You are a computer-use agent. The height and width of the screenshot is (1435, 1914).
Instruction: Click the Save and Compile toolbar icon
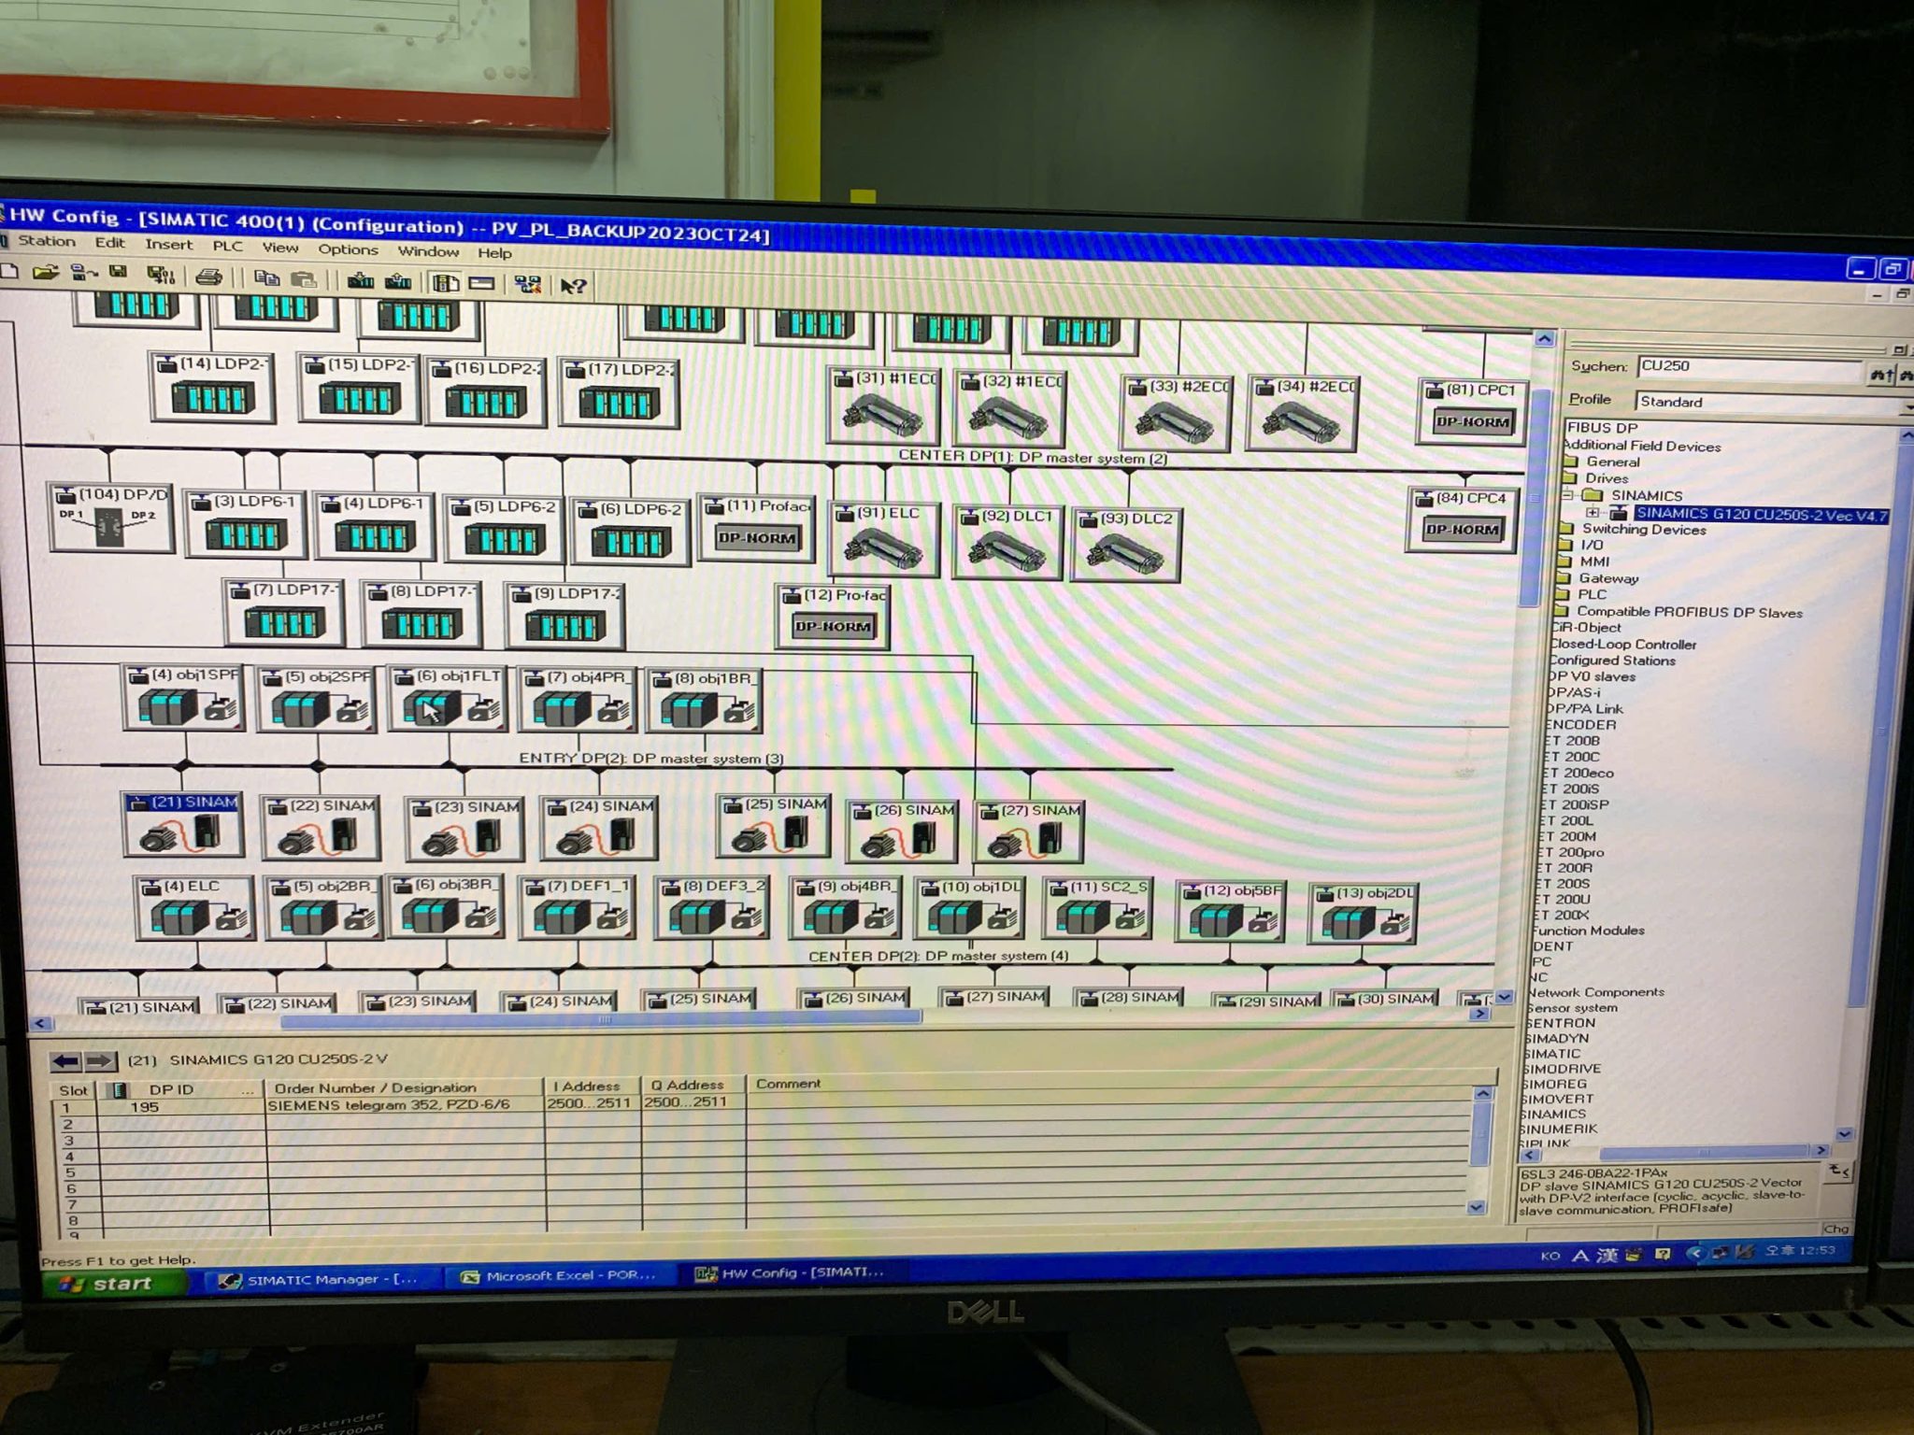161,275
